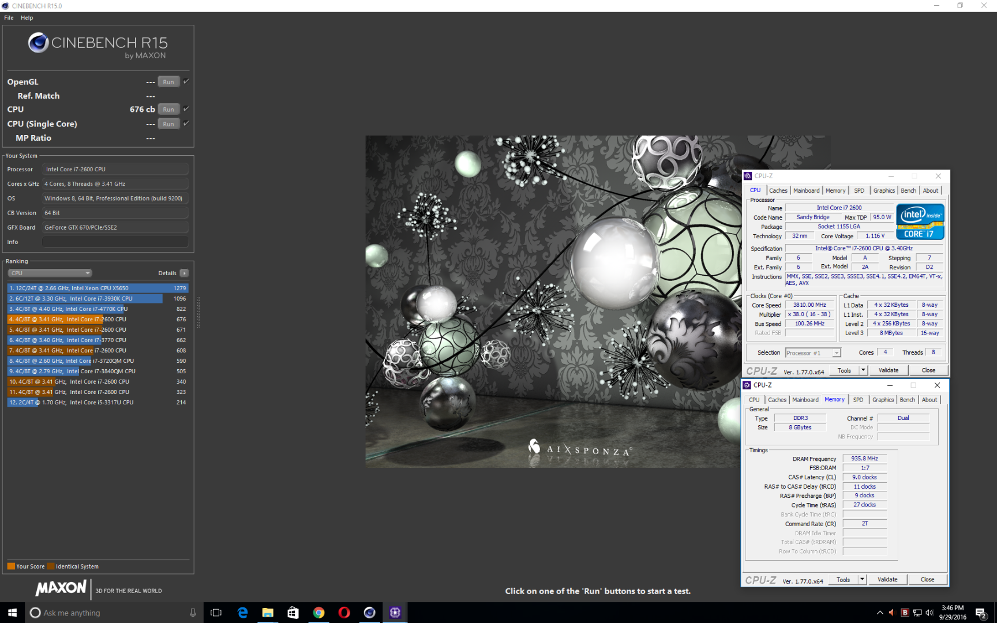Open the Ranking CPU dropdown

pyautogui.click(x=50, y=273)
